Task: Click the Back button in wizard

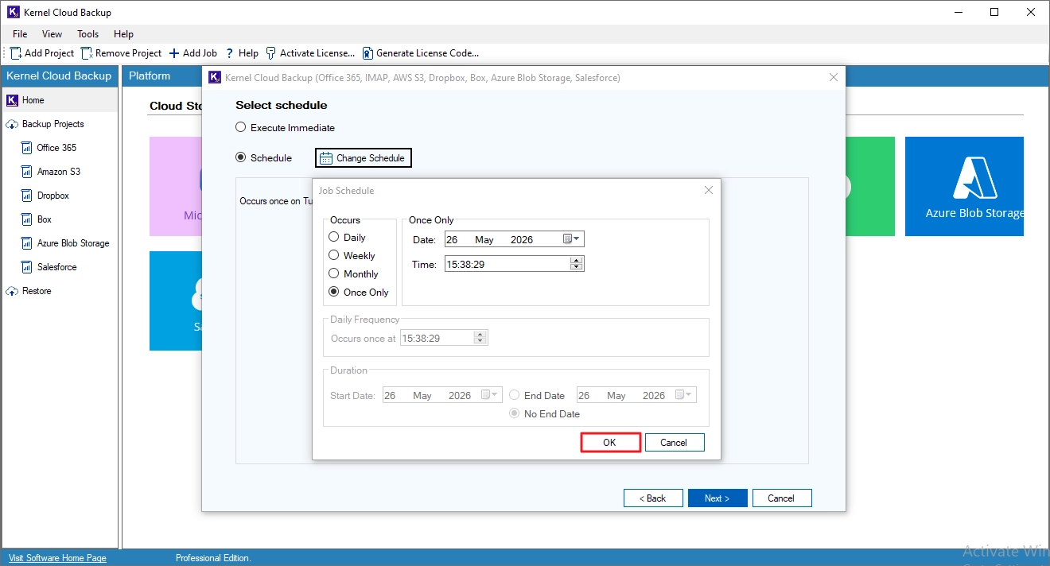Action: click(653, 498)
